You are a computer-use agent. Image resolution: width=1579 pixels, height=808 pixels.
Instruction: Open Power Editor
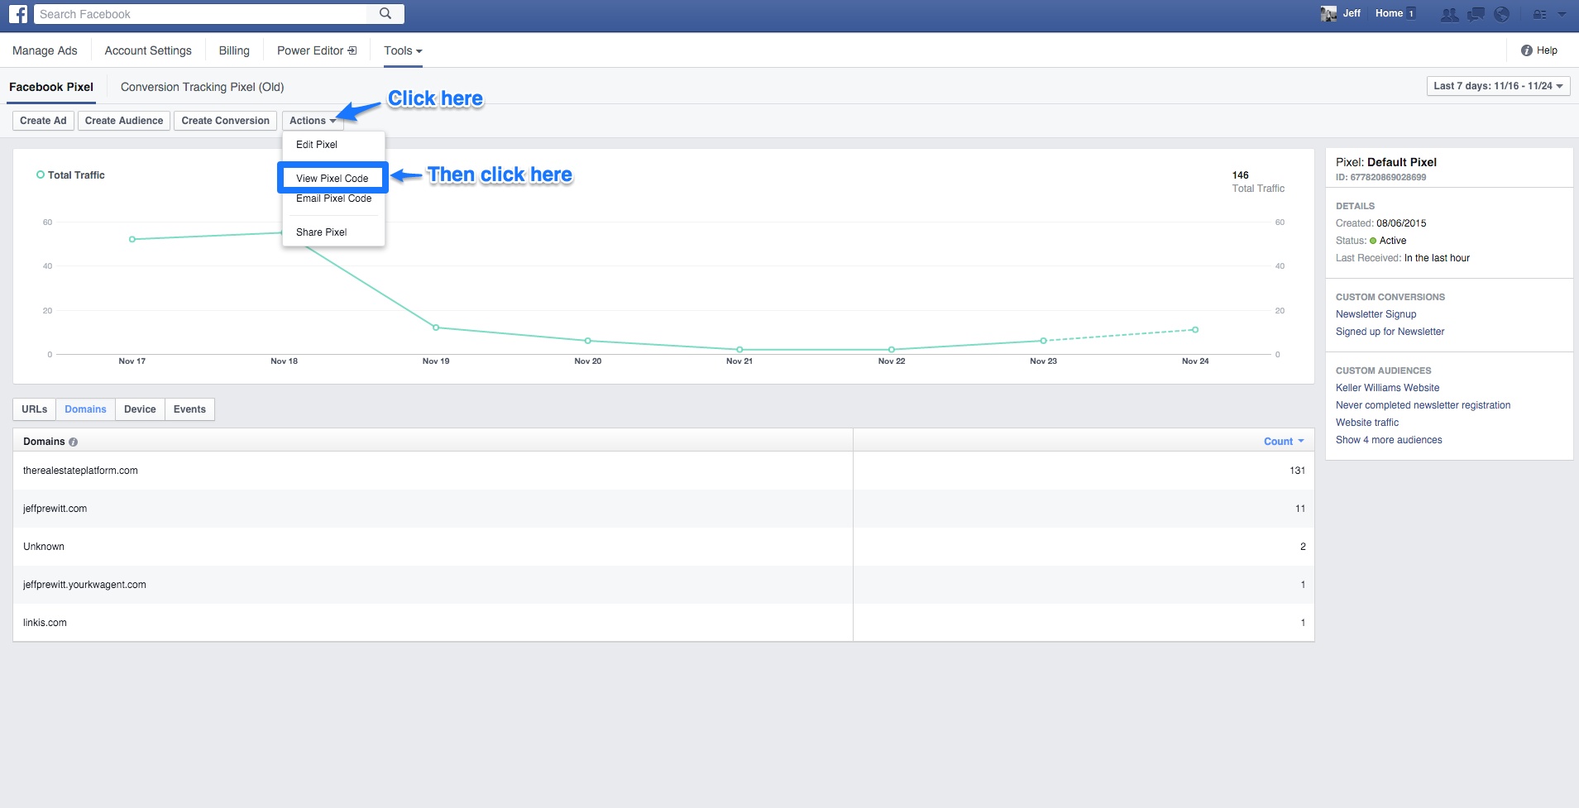pos(317,50)
